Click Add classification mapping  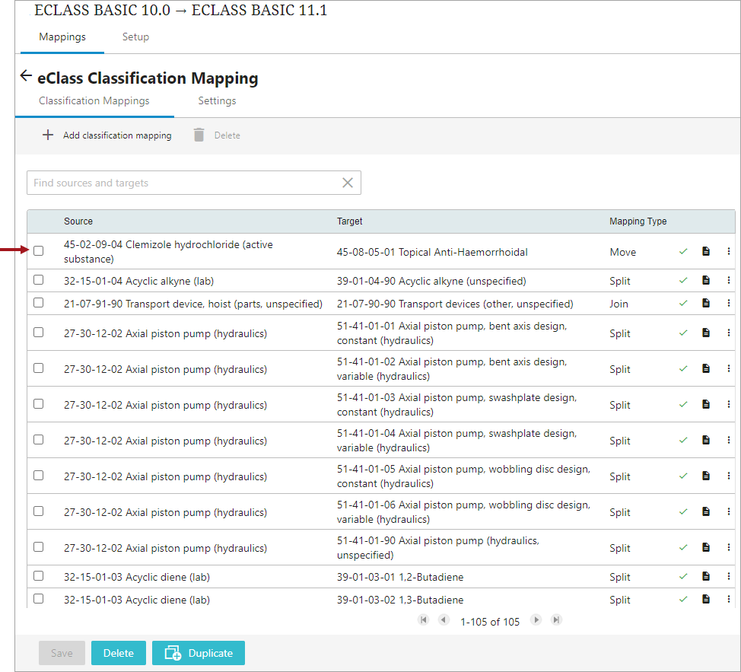pos(107,135)
